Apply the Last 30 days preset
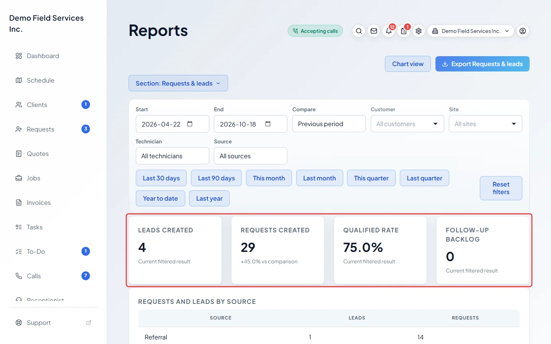This screenshot has height=344, width=551. coord(161,178)
